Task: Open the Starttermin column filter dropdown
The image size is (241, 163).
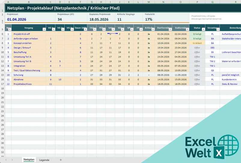Action: click(170, 29)
